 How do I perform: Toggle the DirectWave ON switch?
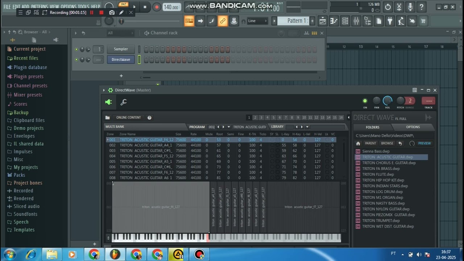pyautogui.click(x=365, y=101)
